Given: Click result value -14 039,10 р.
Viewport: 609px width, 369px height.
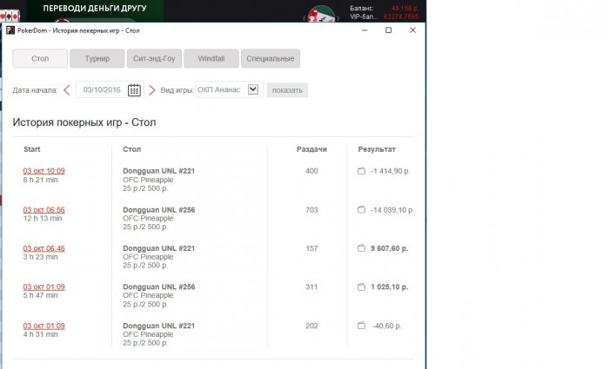Looking at the screenshot, I should 392,210.
